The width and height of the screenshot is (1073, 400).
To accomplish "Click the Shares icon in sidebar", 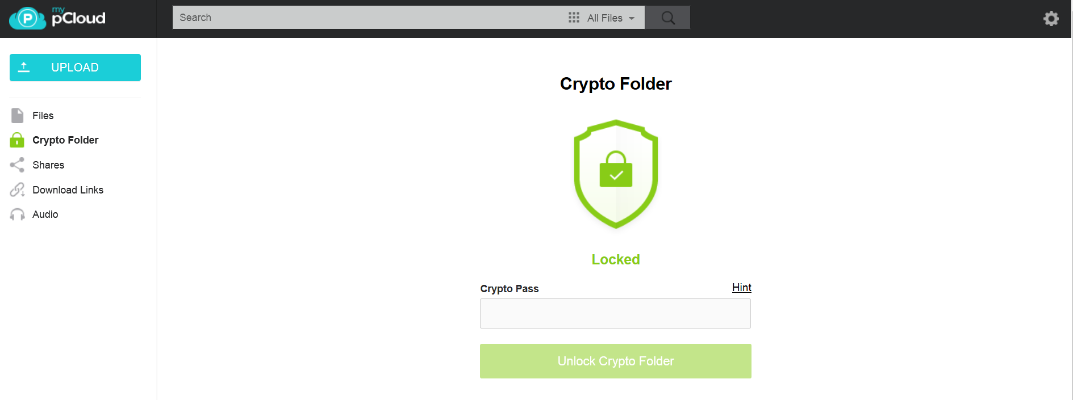I will coord(17,165).
